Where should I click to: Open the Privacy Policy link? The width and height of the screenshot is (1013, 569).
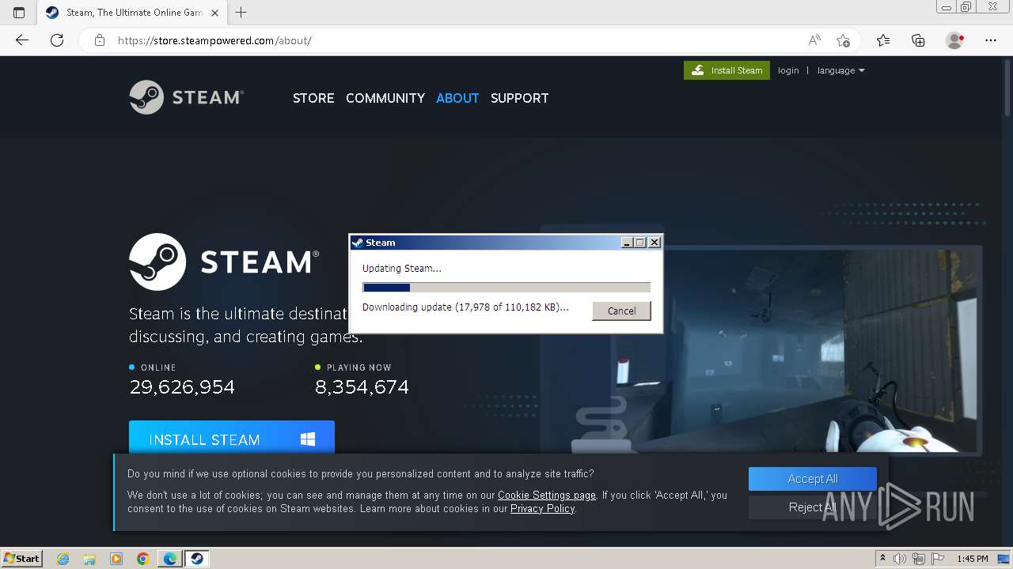point(543,509)
